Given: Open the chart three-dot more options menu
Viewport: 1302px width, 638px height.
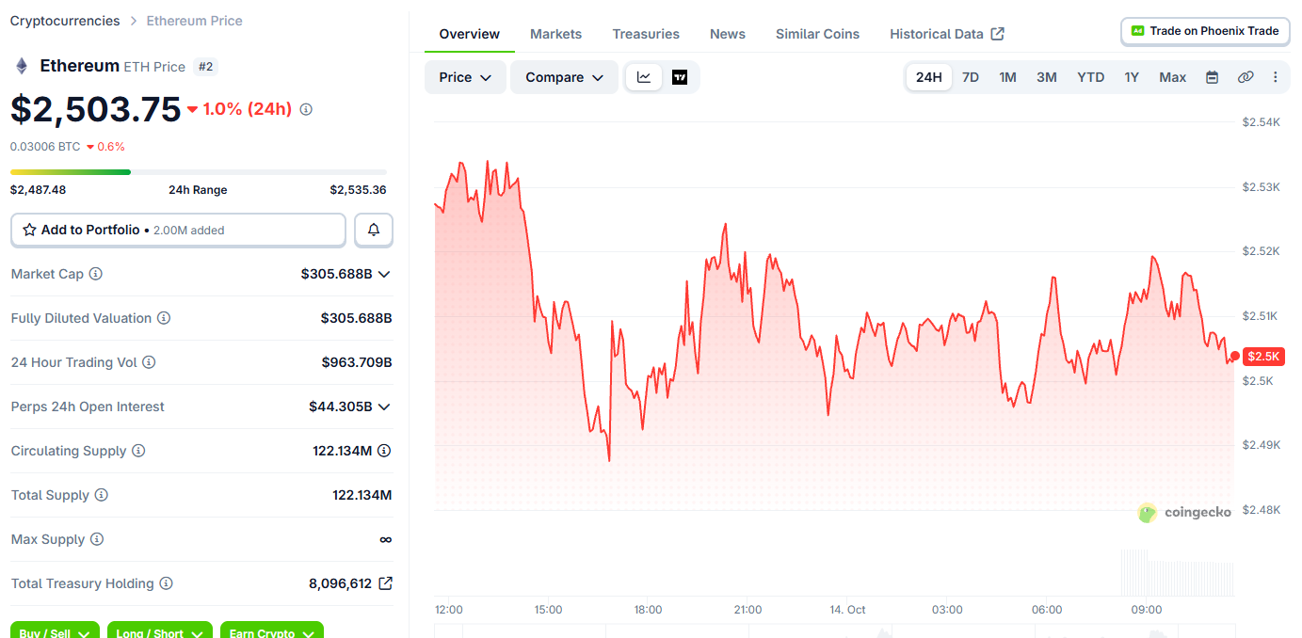Looking at the screenshot, I should coord(1276,77).
